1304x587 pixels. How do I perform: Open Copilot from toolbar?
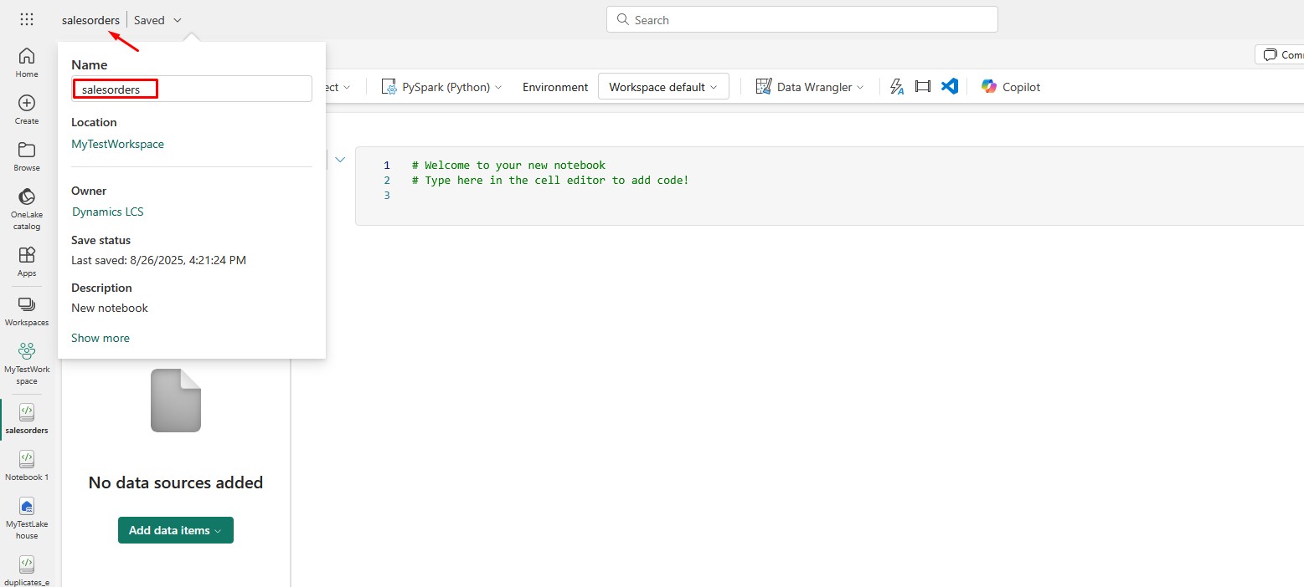click(x=1011, y=87)
